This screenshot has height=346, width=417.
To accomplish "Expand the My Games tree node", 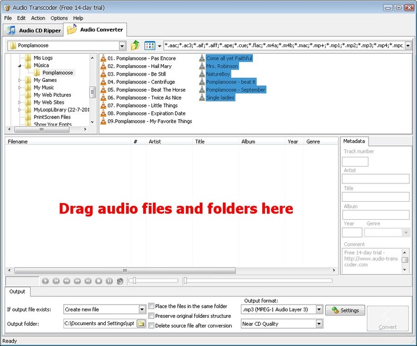I will tap(20, 80).
